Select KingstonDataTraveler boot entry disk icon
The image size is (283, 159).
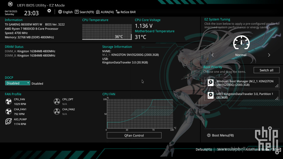tap(211, 95)
